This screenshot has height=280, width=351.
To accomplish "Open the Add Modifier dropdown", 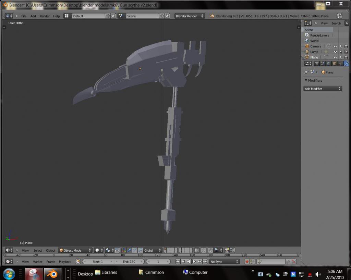I will coord(323,89).
